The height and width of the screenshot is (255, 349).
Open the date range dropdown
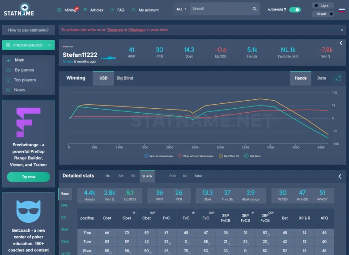(x=29, y=45)
